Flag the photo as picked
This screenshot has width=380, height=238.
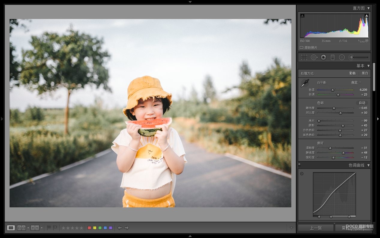pyautogui.click(x=49, y=228)
